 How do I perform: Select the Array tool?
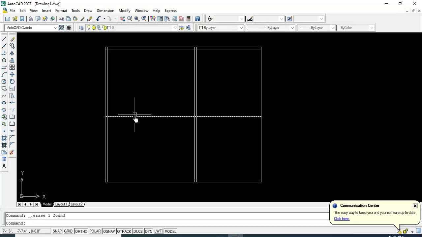pos(12,67)
